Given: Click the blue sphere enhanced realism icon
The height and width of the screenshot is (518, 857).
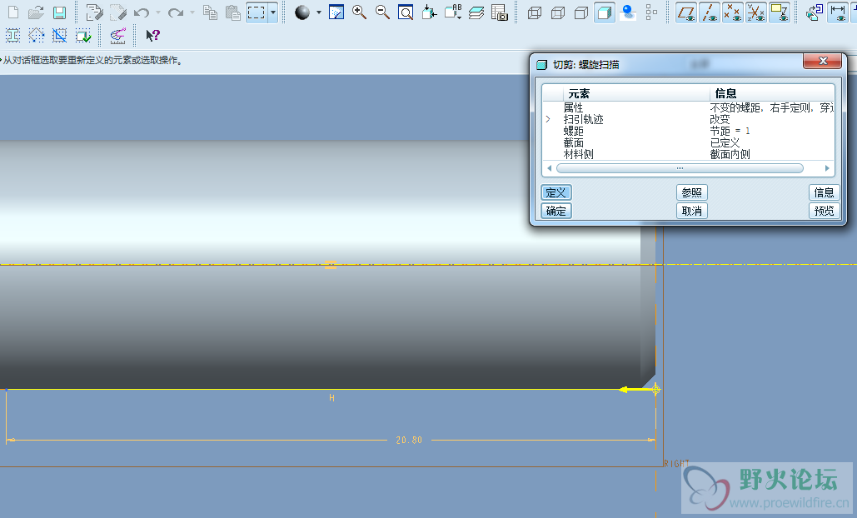Looking at the screenshot, I should pos(627,12).
